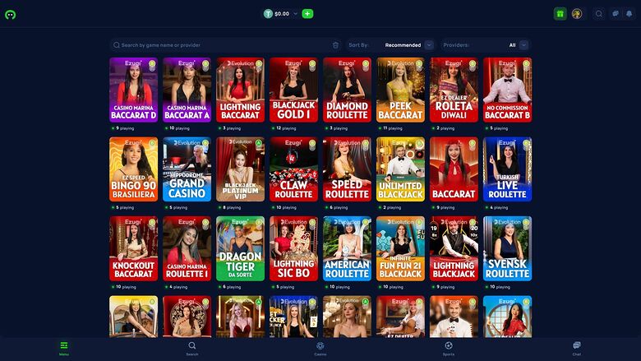Click the badge on Blackjack Platinum VIP card
The width and height of the screenshot is (641, 361).
click(x=259, y=143)
